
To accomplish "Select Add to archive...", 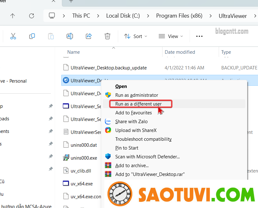I will (x=132, y=166).
